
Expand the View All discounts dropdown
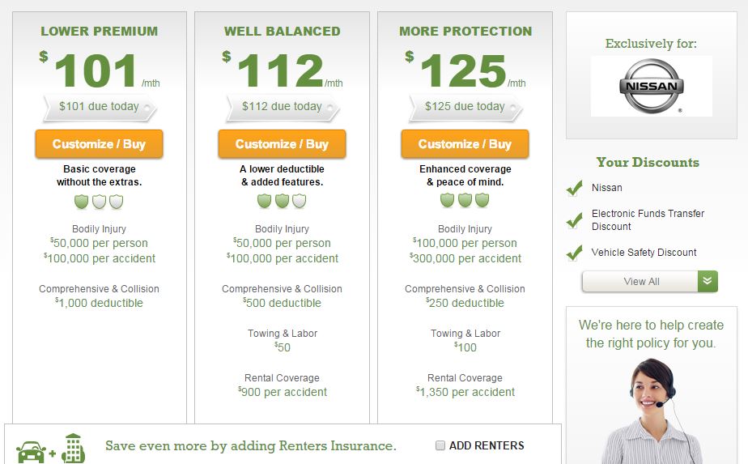[x=650, y=281]
